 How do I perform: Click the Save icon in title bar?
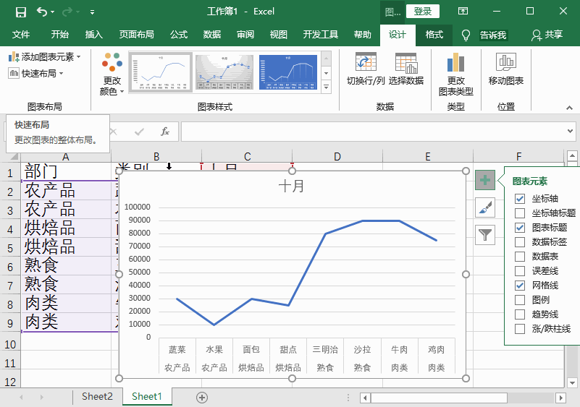[20, 12]
